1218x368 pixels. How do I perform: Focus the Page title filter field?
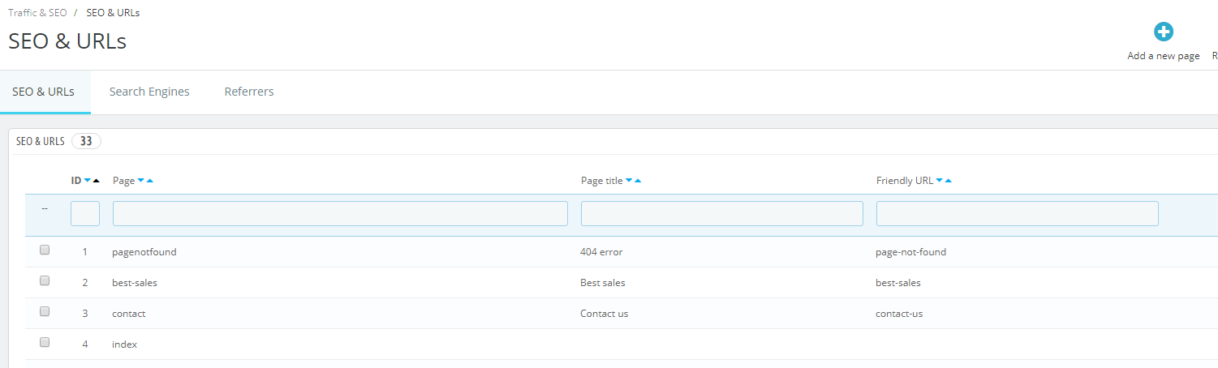(x=722, y=213)
